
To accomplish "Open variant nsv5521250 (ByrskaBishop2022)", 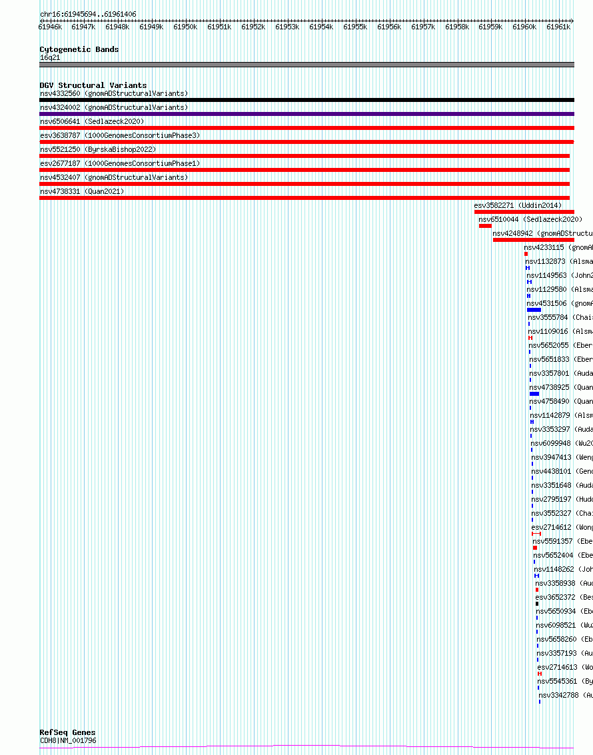I will [98, 149].
